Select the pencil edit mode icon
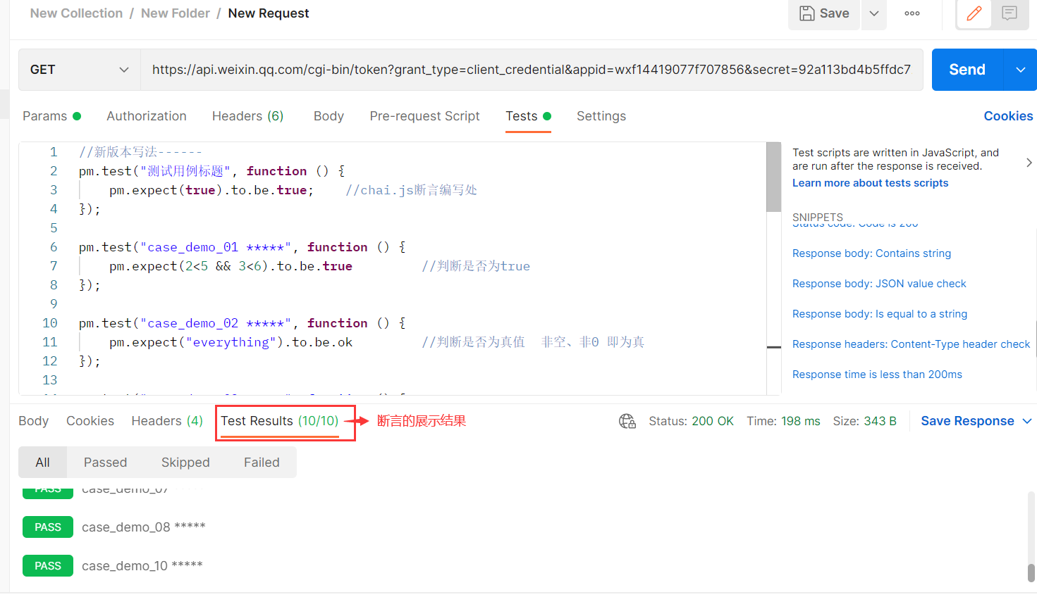 [974, 13]
